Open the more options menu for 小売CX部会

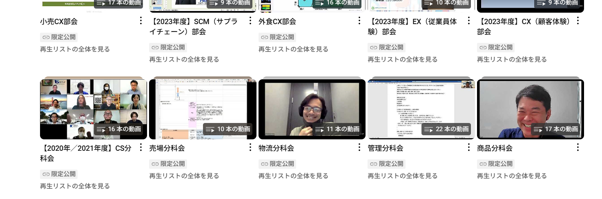pyautogui.click(x=141, y=21)
